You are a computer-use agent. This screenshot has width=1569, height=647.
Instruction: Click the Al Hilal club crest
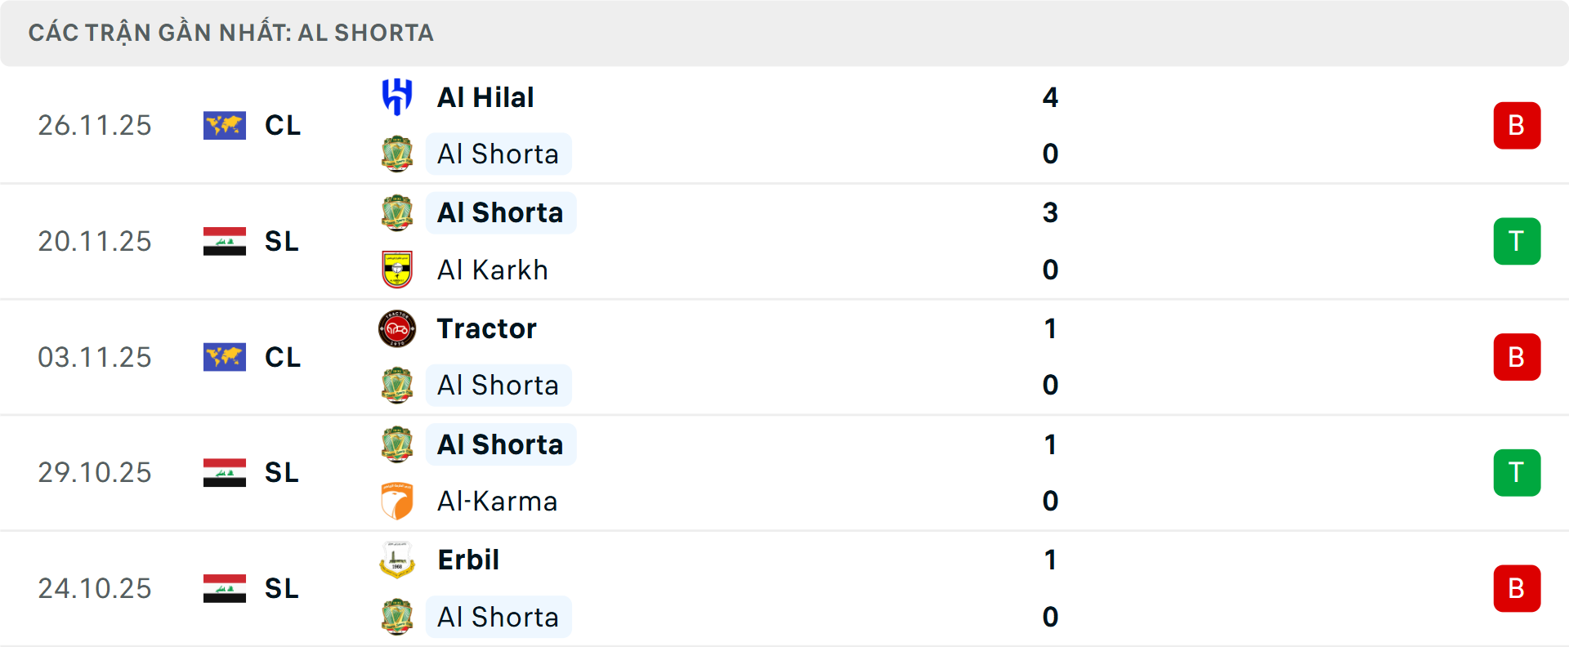(x=397, y=97)
